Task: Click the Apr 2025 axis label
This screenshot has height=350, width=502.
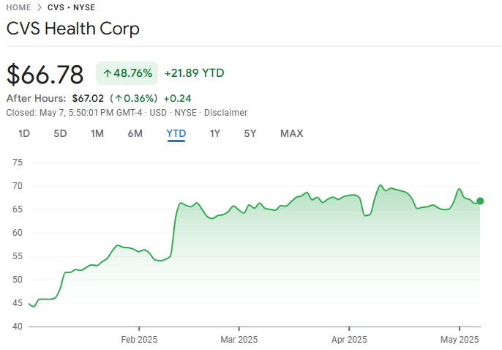Action: (x=349, y=340)
